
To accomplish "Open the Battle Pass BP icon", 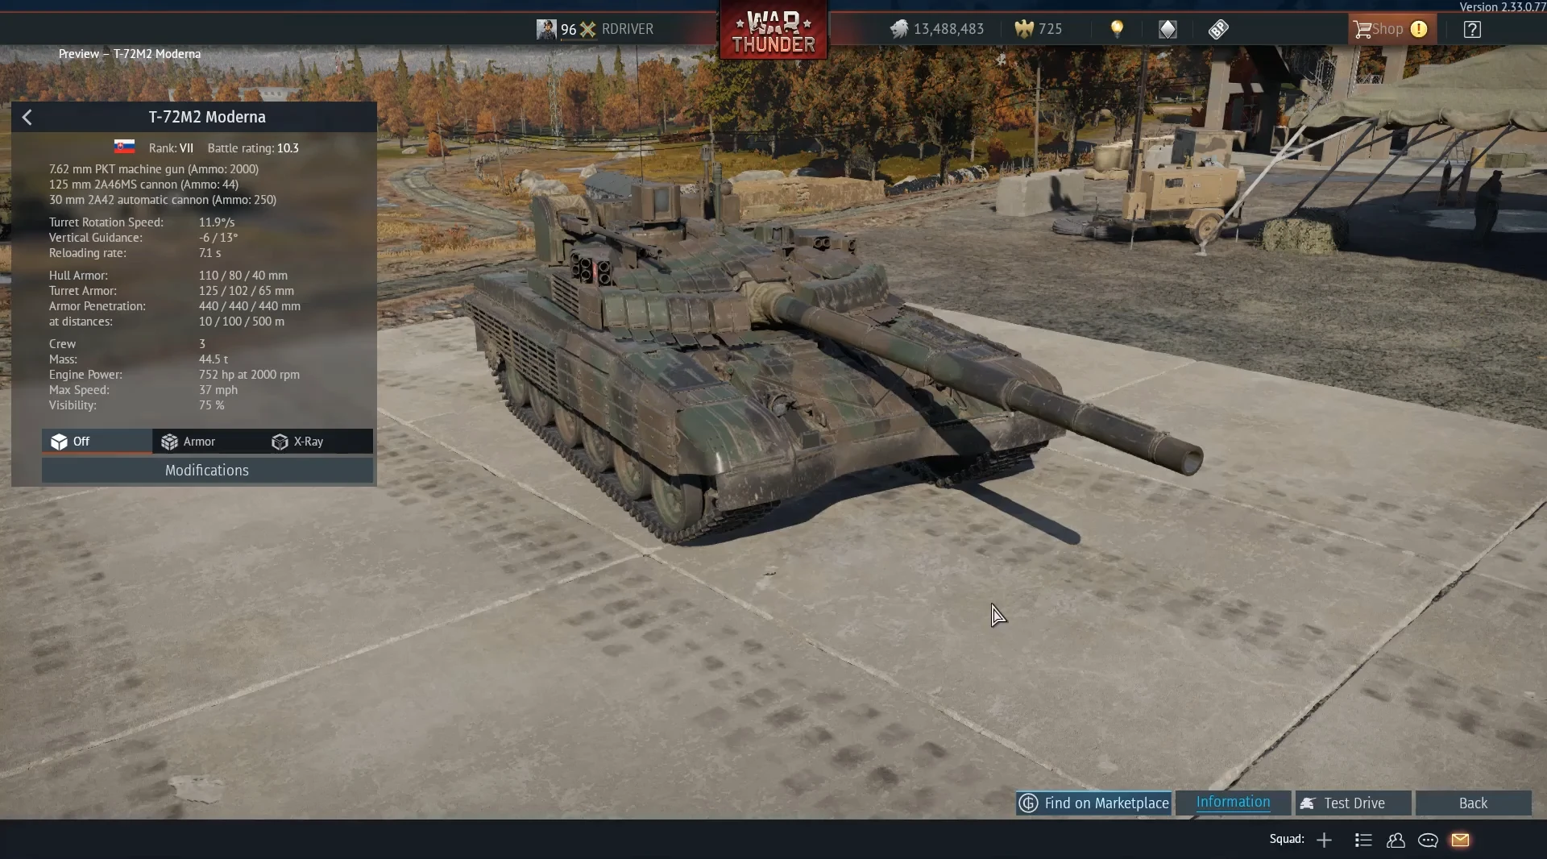I will [1218, 29].
